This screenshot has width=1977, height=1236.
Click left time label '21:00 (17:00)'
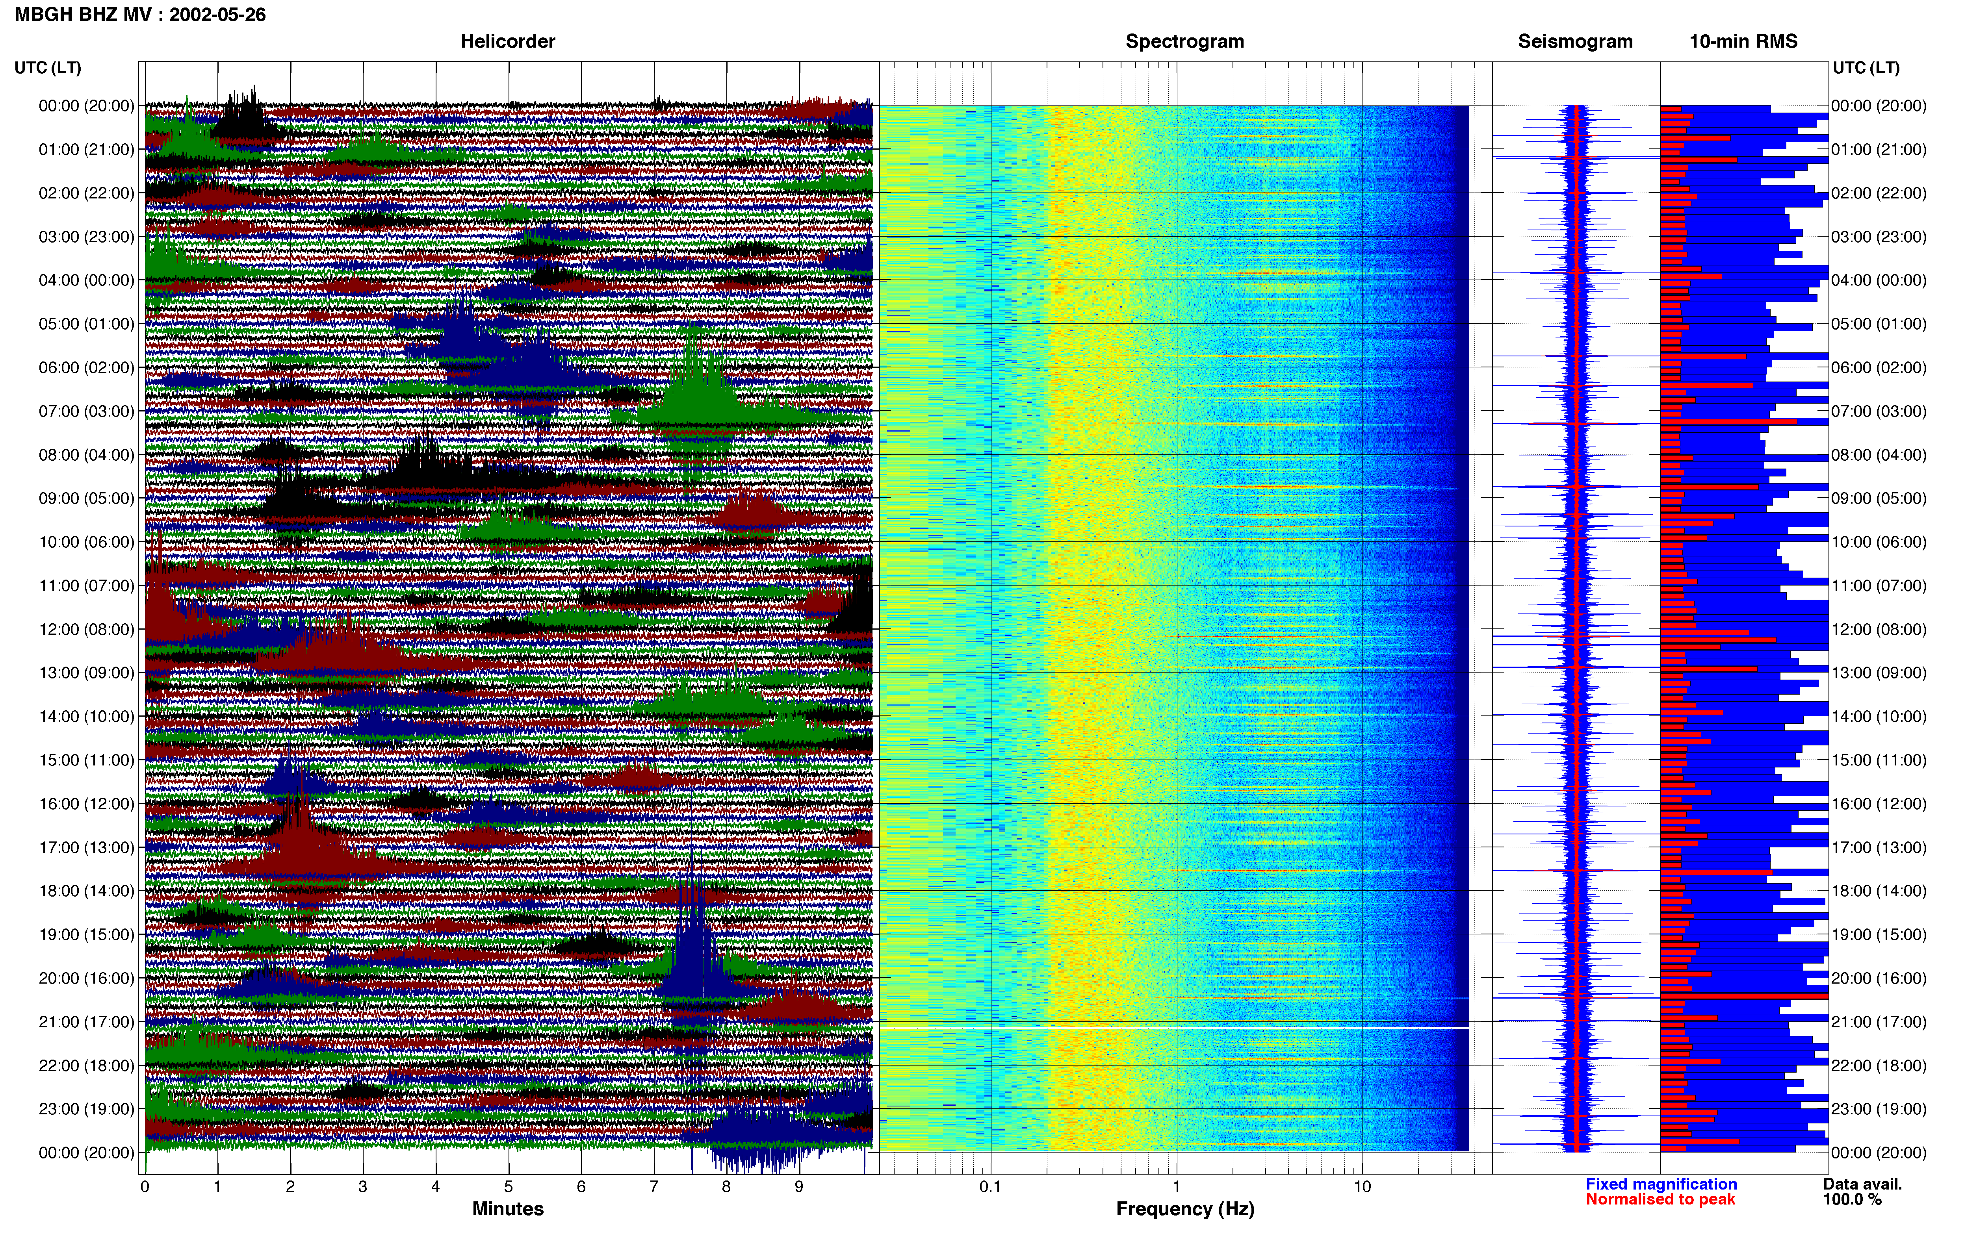[x=87, y=1022]
